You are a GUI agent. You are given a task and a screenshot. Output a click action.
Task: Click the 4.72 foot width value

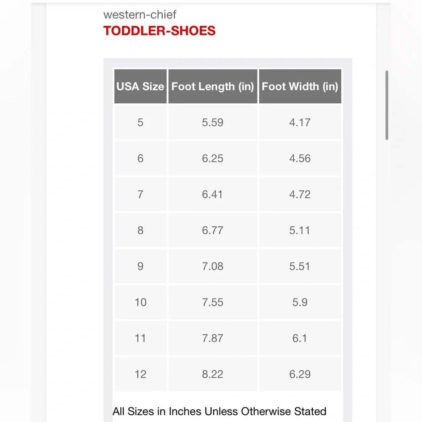[300, 194]
